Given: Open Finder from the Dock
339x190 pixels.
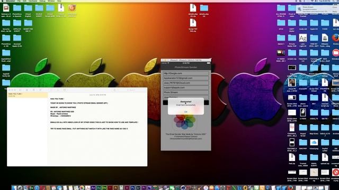Looking at the screenshot, I should point(14,188).
